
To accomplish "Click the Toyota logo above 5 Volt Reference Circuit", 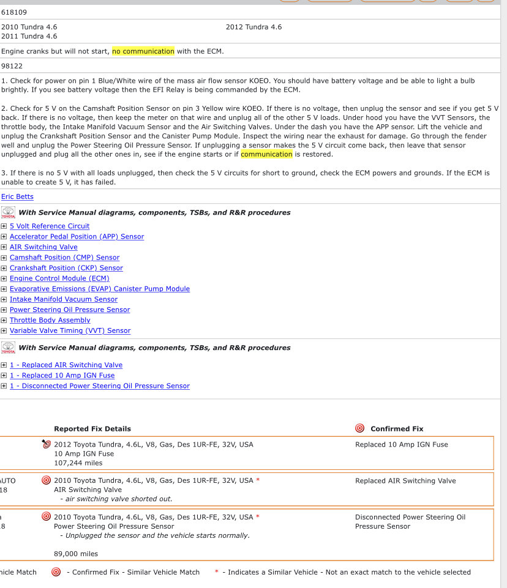I will (x=8, y=212).
